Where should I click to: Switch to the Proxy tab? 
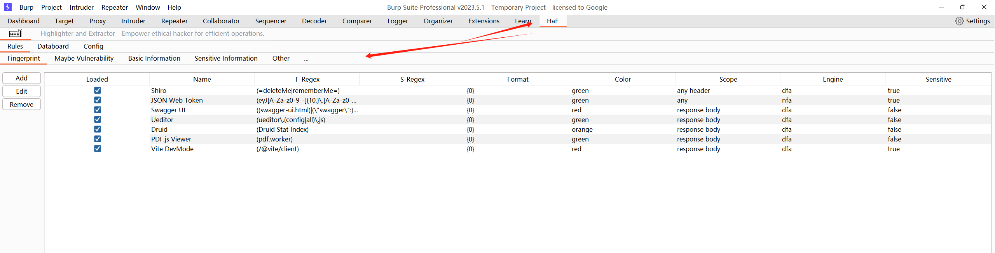pyautogui.click(x=97, y=21)
